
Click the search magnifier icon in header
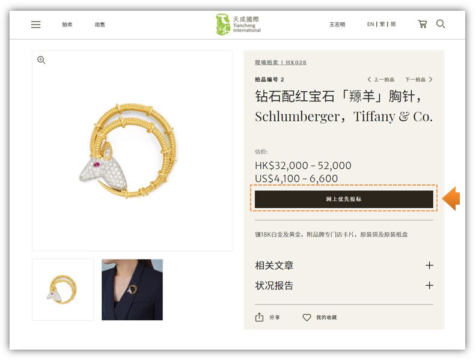441,24
